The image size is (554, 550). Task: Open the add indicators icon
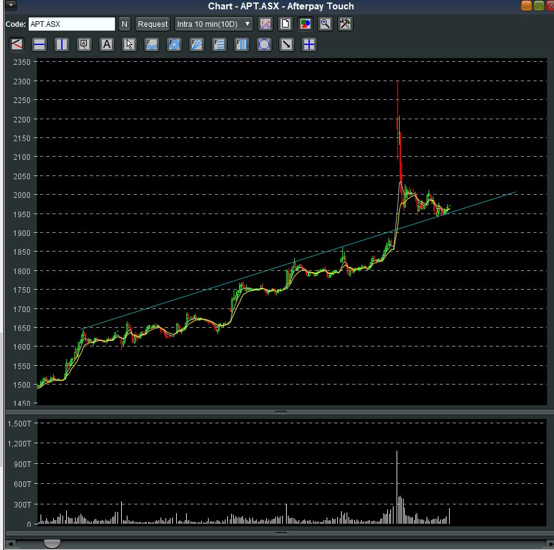[265, 24]
